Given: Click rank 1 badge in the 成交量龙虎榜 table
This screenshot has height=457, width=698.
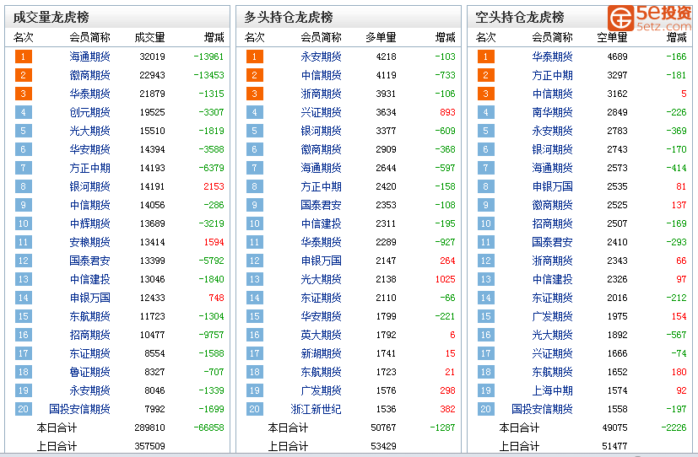Looking at the screenshot, I should pyautogui.click(x=23, y=56).
